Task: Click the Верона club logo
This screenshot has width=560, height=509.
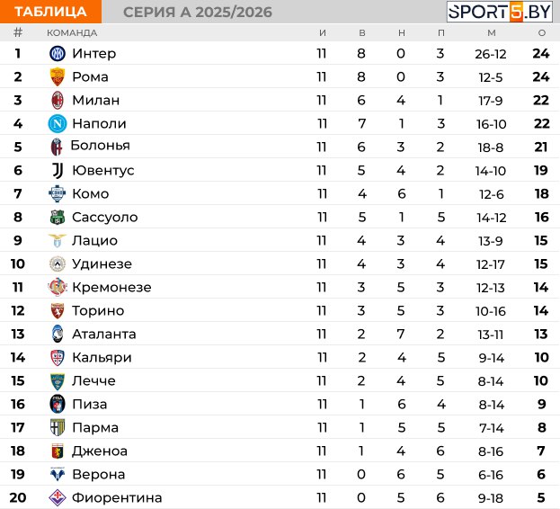Action: pos(58,474)
